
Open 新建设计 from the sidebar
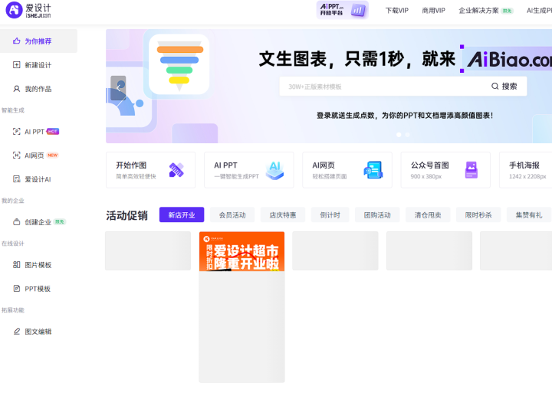click(x=38, y=64)
